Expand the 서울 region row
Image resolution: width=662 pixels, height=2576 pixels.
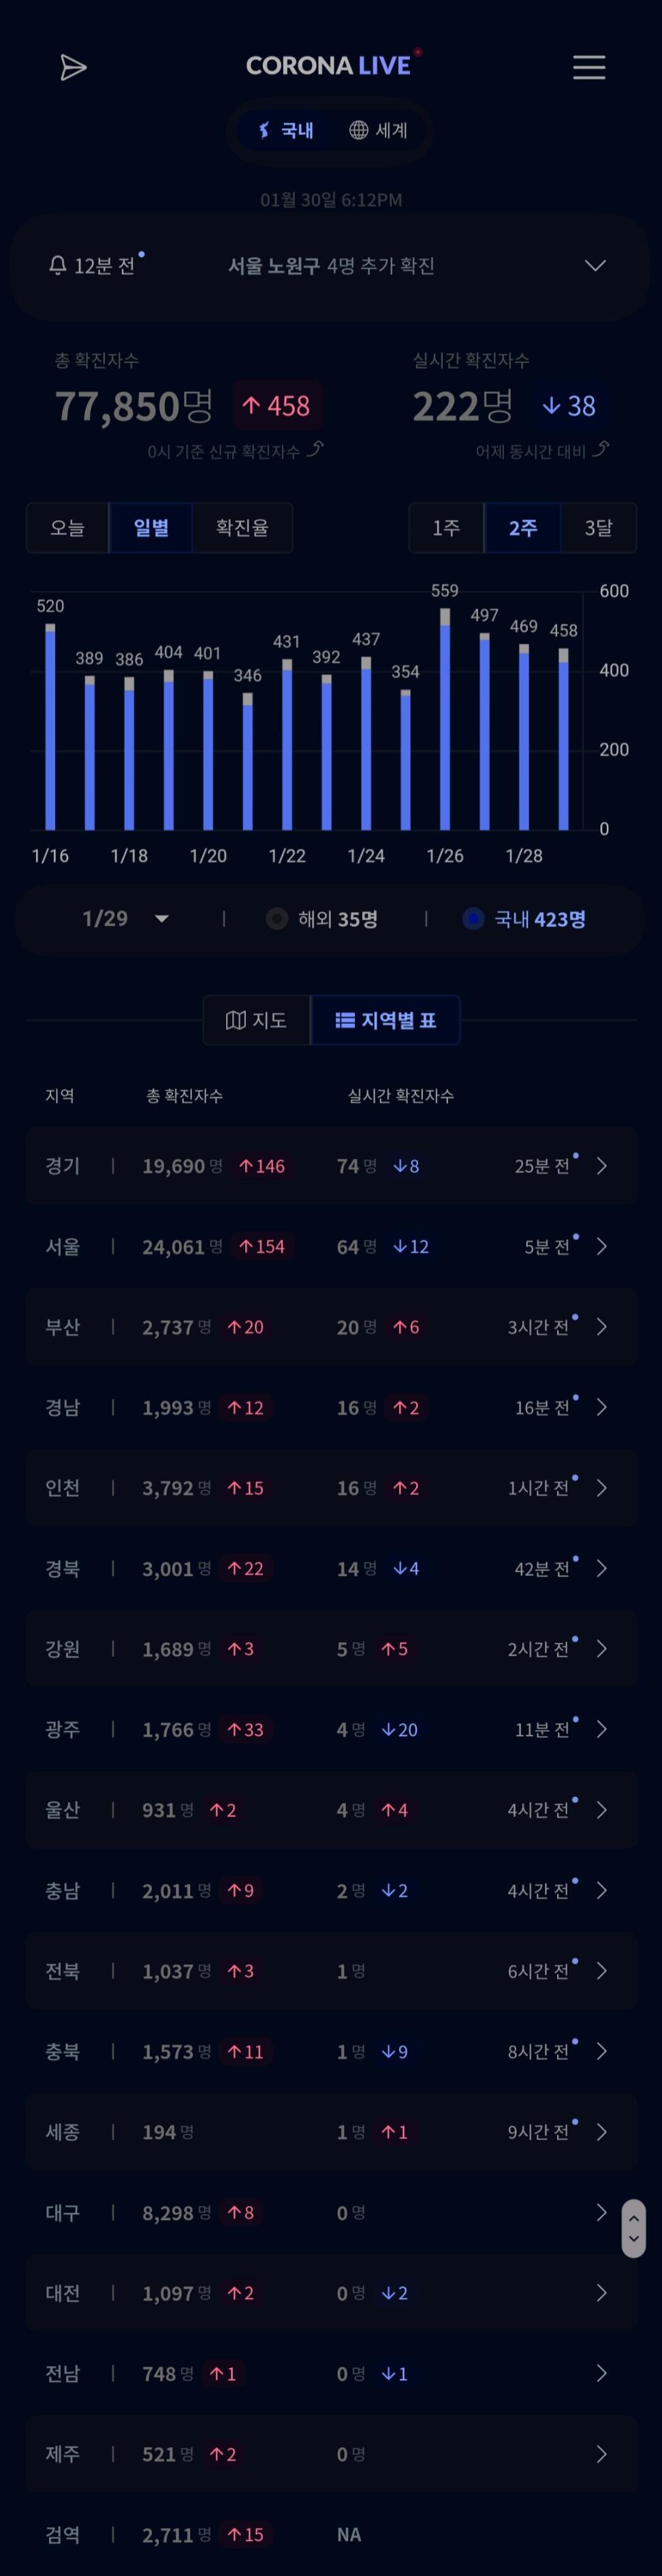tap(332, 1246)
